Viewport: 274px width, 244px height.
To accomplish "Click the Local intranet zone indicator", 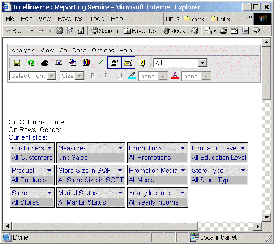I will 214,237.
